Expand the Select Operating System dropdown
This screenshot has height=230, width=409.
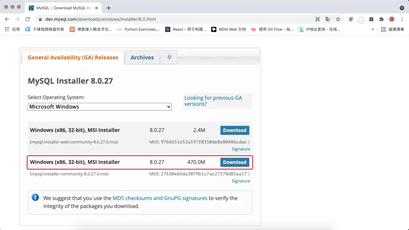pyautogui.click(x=100, y=107)
